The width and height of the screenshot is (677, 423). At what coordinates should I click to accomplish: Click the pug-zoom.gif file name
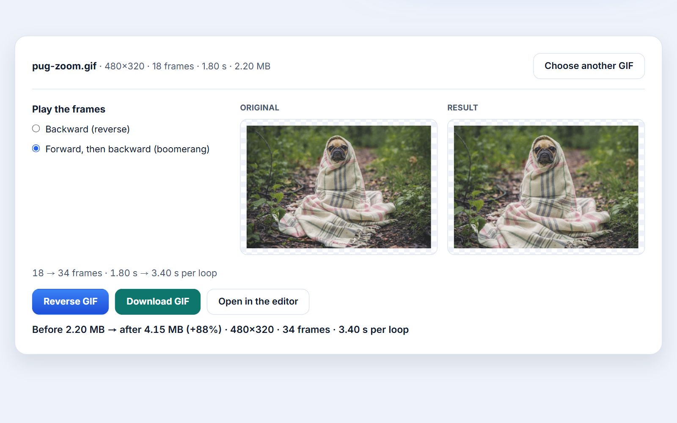click(64, 66)
